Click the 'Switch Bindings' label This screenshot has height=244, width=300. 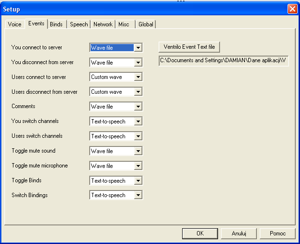click(x=30, y=195)
